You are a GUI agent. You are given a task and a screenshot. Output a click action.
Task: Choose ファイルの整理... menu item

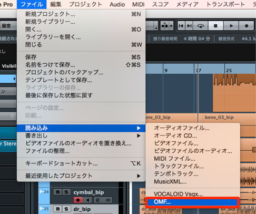81,151
